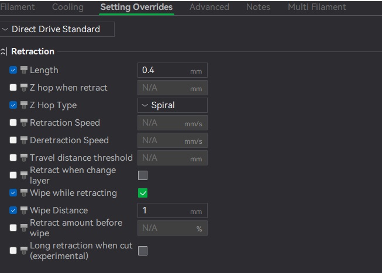Image resolution: width=382 pixels, height=273 pixels.
Task: Open the Direct Drive Standard dropdown
Action: pyautogui.click(x=57, y=29)
